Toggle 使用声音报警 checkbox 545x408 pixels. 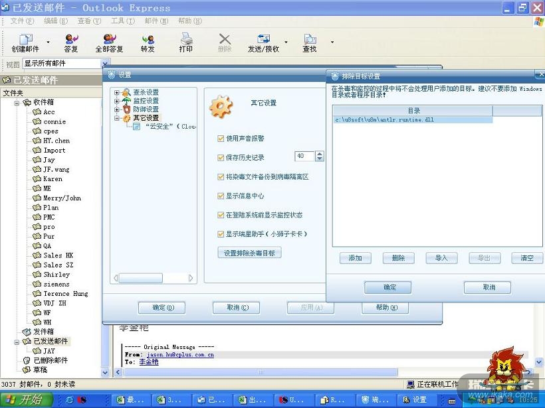point(221,139)
